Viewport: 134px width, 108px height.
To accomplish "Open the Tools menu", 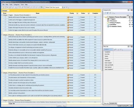I will click(x=22, y=5).
